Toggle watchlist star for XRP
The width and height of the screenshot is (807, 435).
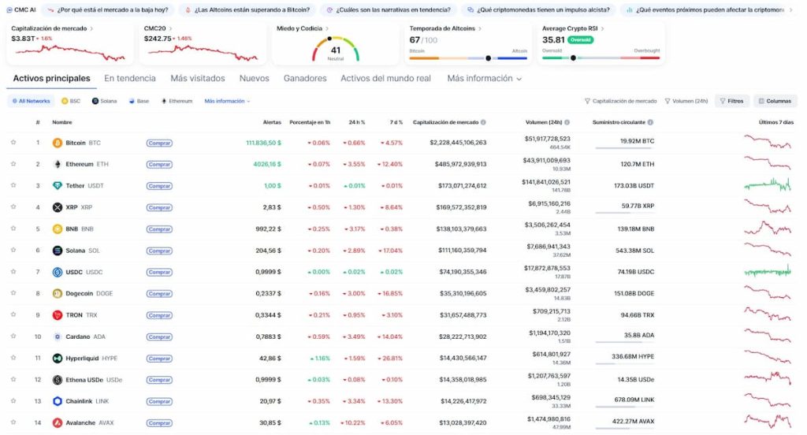(13, 207)
